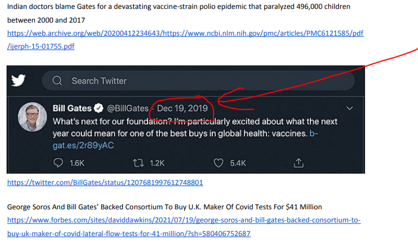
Task: Click the Bill Gates display name
Action: pyautogui.click(x=72, y=108)
